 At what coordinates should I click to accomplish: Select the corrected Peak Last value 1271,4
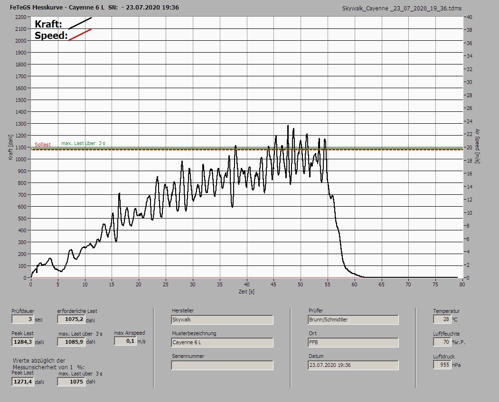tap(23, 382)
